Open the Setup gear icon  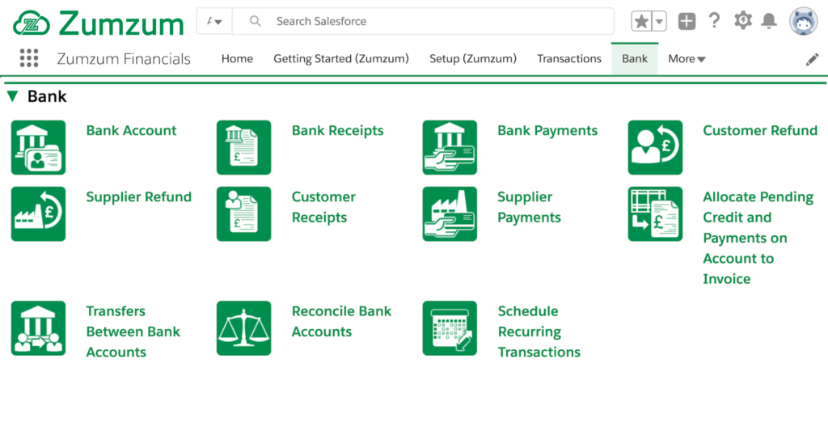point(742,20)
